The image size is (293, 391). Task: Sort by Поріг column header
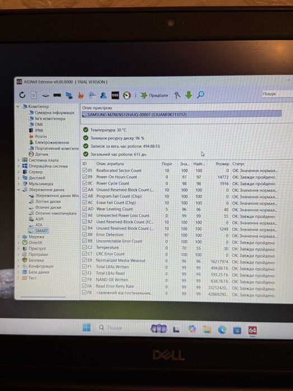click(x=167, y=164)
